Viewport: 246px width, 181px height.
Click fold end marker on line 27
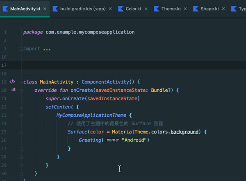(21, 149)
